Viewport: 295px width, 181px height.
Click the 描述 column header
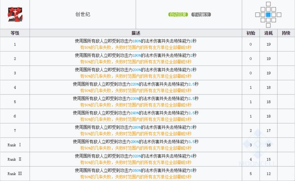(136, 33)
